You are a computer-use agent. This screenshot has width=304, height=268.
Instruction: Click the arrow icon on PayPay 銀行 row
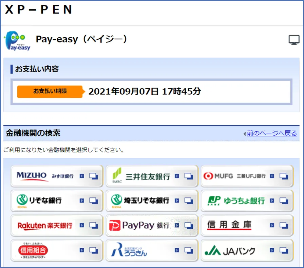177,225
